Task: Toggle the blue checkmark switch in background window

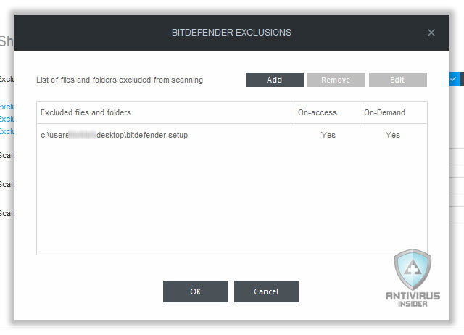Action: tap(456, 79)
